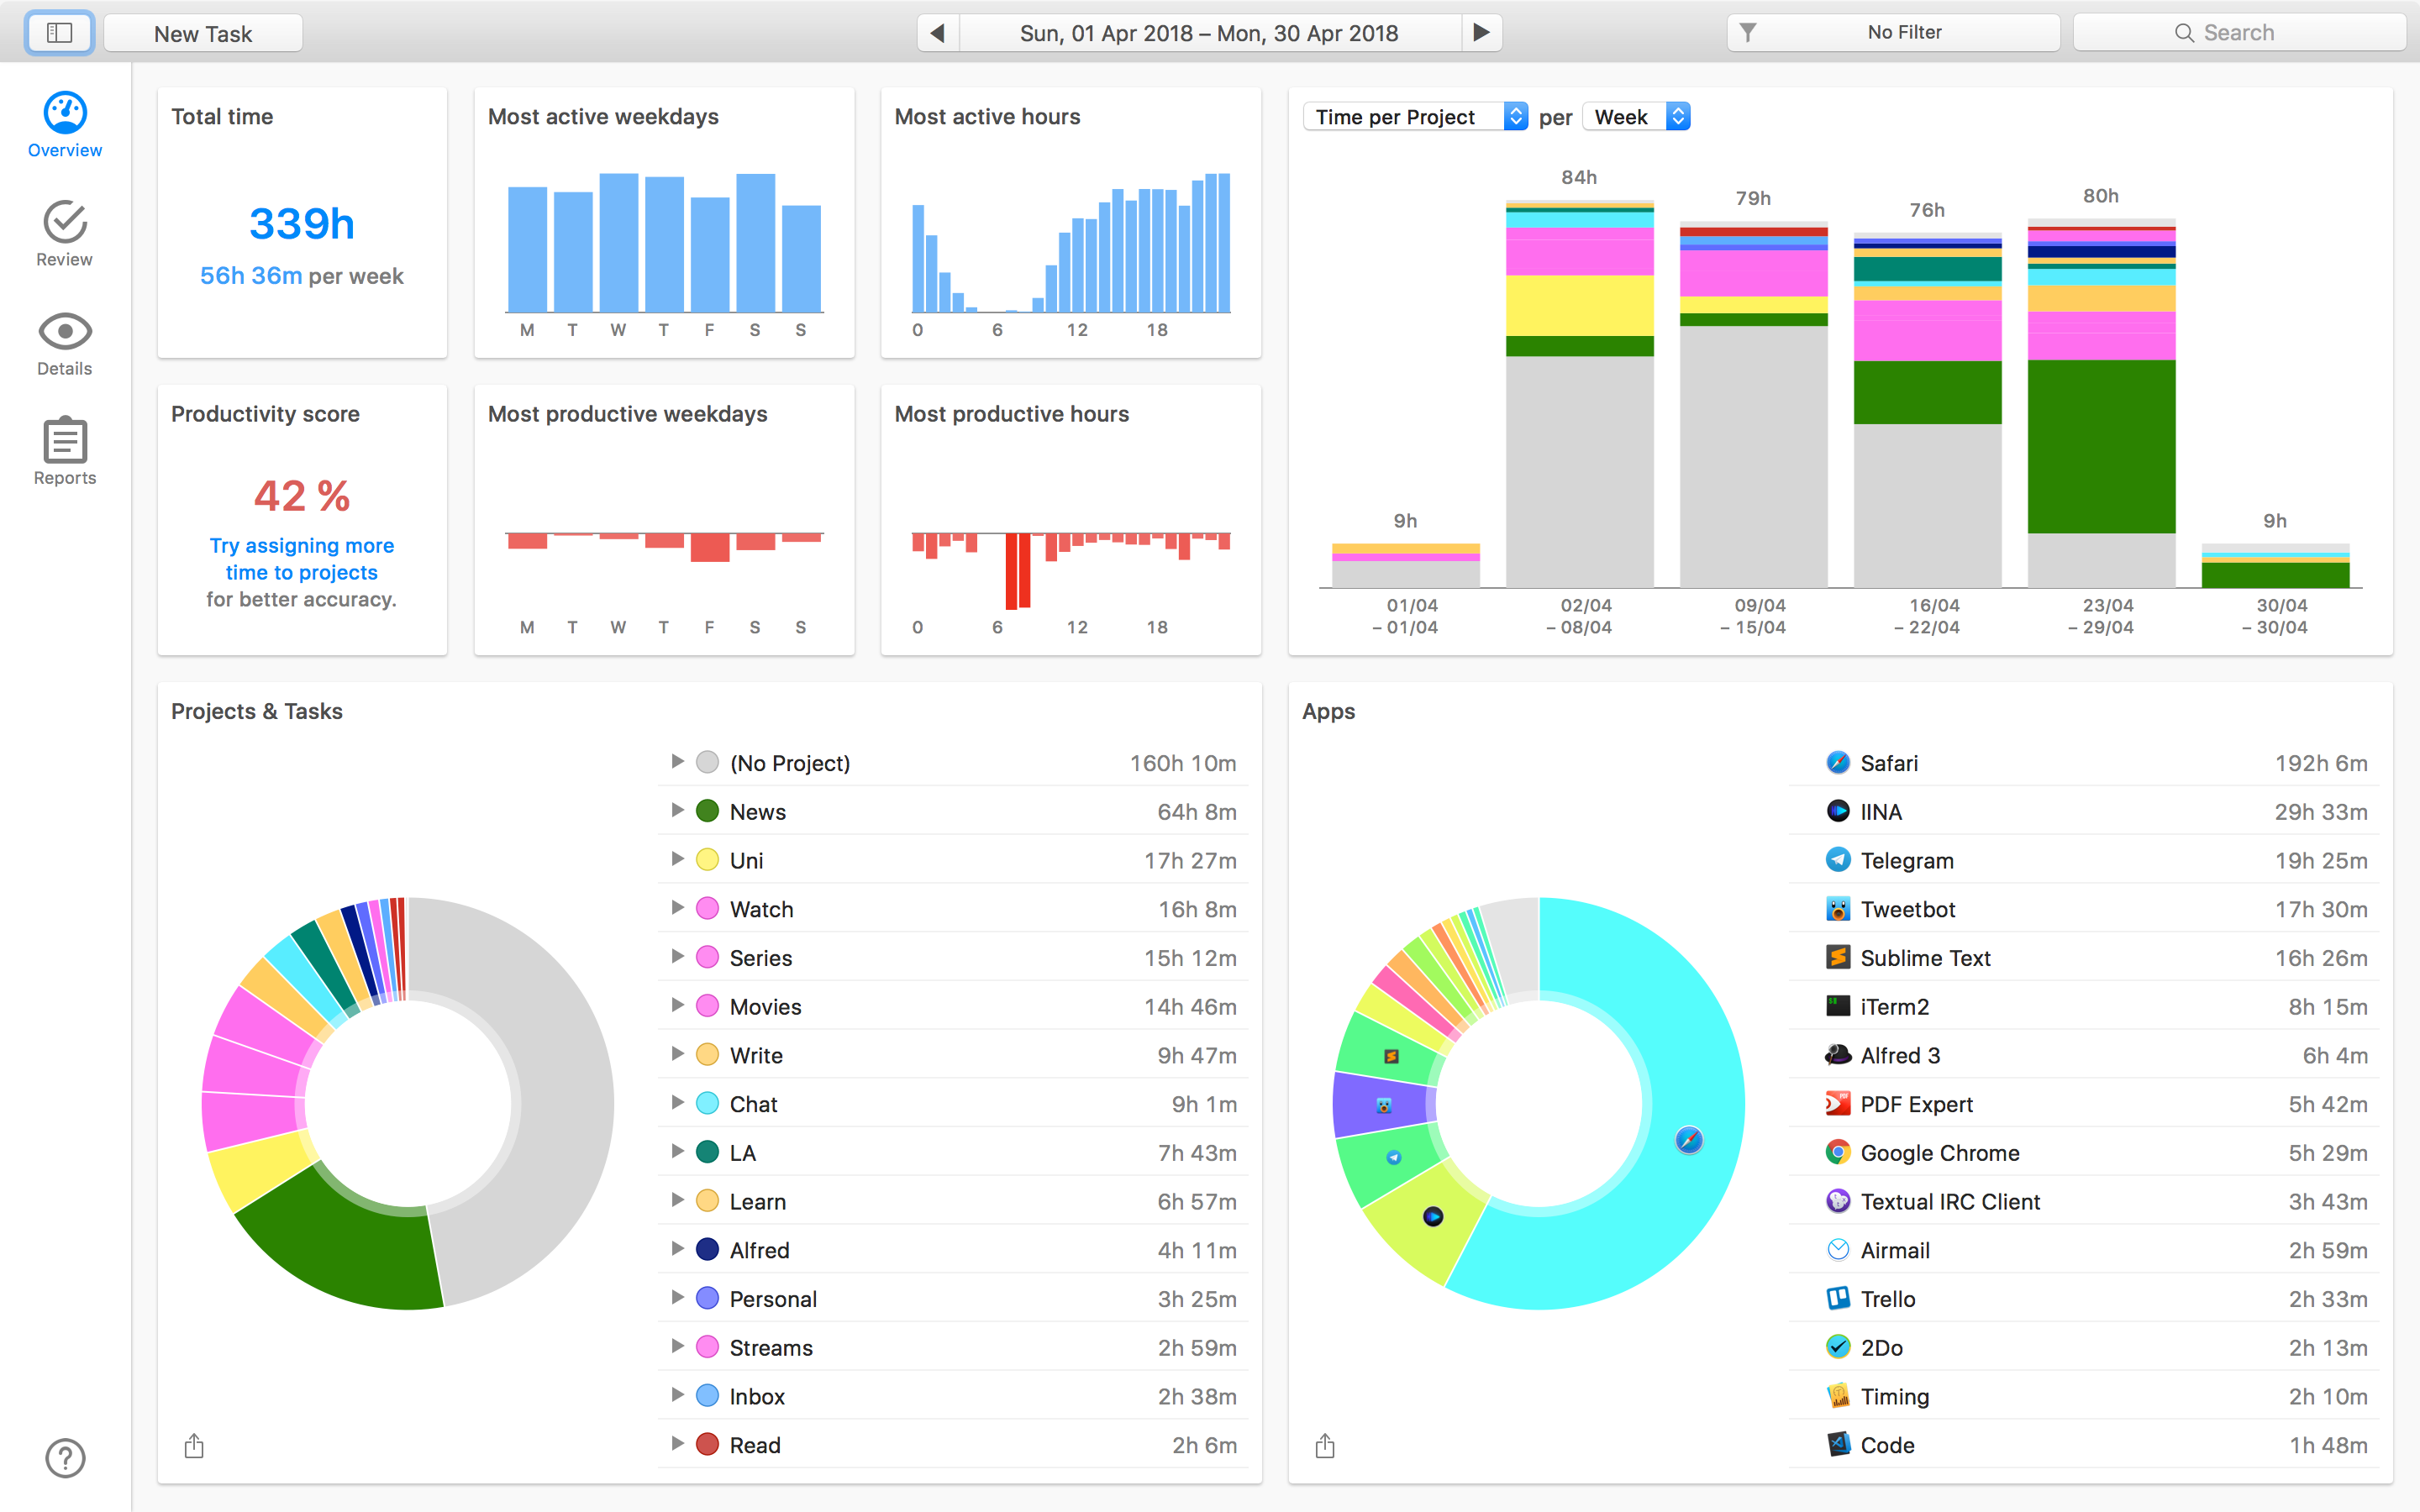Open the Time per Project dropdown
Screen dimensions: 2420x1512
[1415, 117]
